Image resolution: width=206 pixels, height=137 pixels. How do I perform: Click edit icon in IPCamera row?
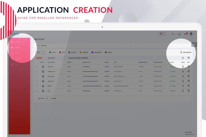coord(188,76)
